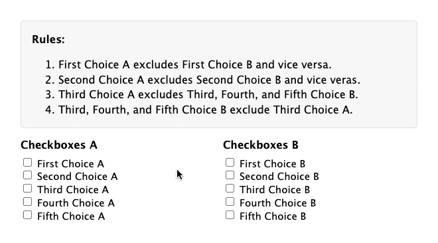Check the Third Choice B box
Viewport: 438px width, 243px height.
(x=230, y=189)
